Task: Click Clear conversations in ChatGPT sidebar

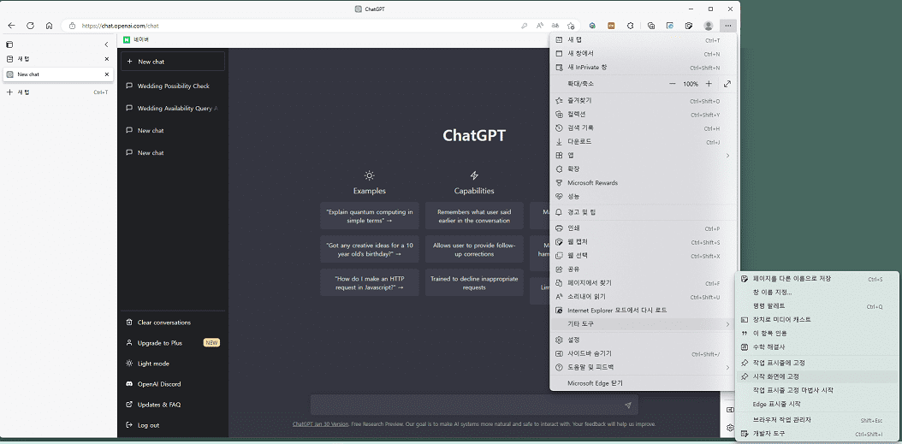Action: point(173,322)
